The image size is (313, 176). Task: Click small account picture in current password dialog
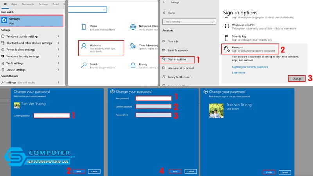coord(17,105)
